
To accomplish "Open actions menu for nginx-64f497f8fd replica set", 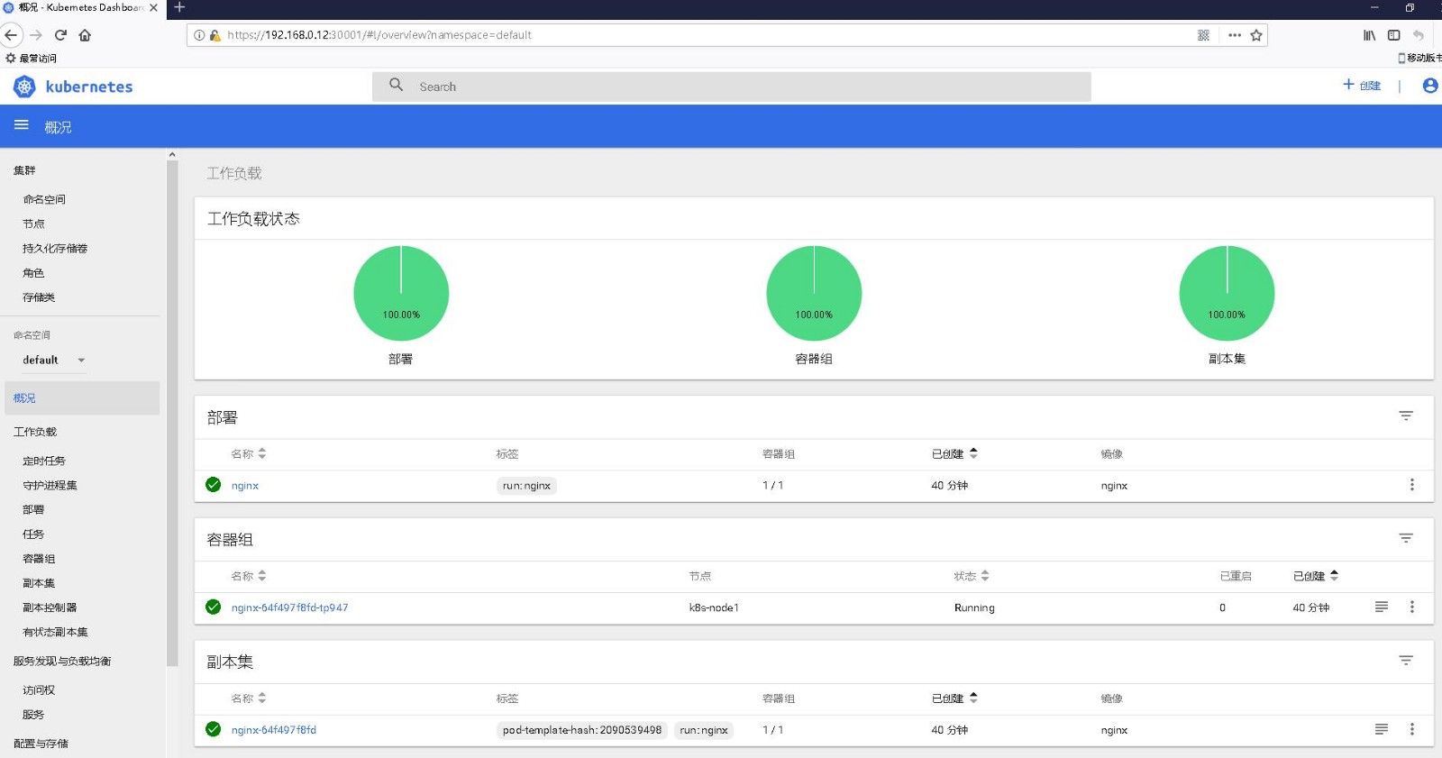I will click(x=1411, y=729).
